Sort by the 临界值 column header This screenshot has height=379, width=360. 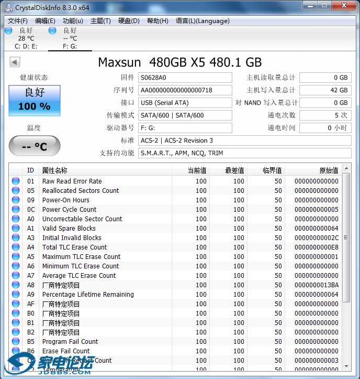point(266,170)
